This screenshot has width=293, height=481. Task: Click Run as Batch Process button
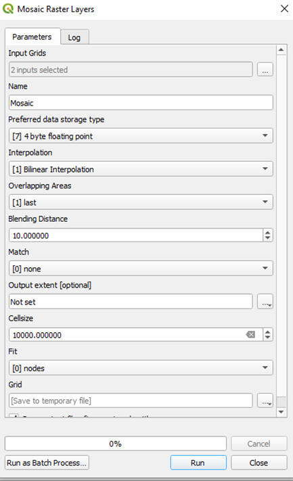pos(47,463)
